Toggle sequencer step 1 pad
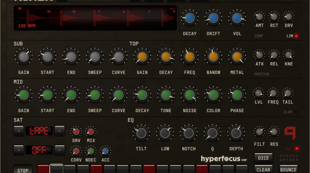This screenshot has width=310, height=173. tap(43, 169)
